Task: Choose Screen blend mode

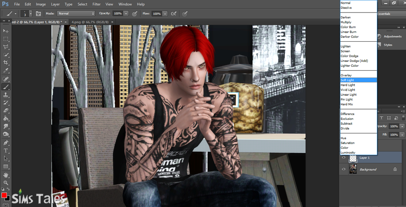Action: point(358,51)
